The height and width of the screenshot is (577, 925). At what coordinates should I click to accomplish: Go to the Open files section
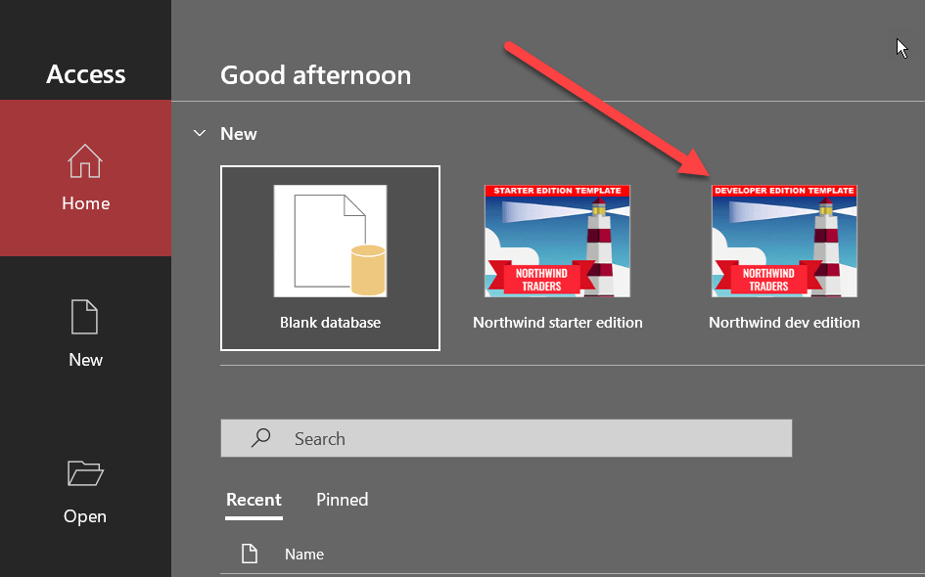(85, 492)
